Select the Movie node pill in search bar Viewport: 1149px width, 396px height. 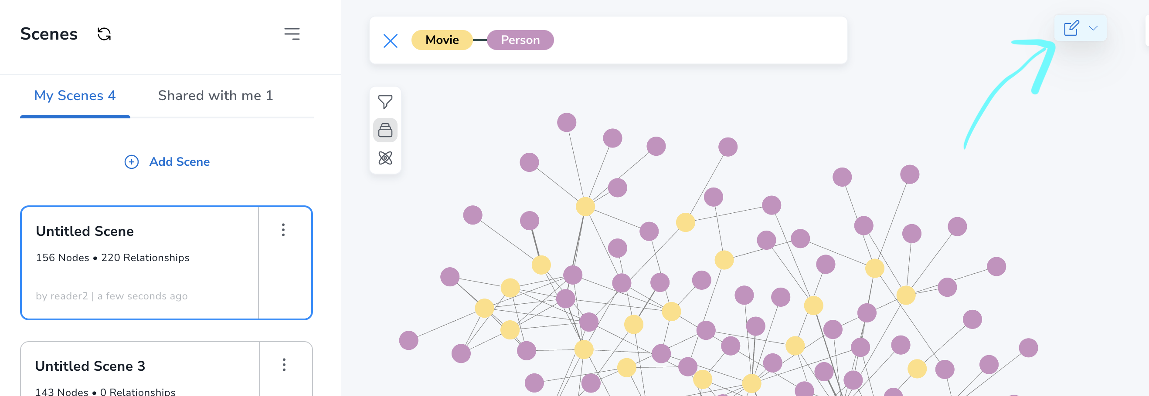tap(442, 40)
